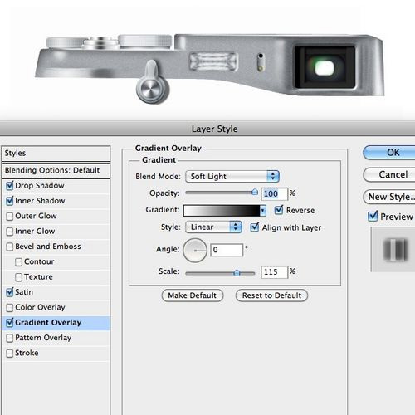Click the Scale slider handle
This screenshot has height=415, width=415.
pyautogui.click(x=237, y=273)
